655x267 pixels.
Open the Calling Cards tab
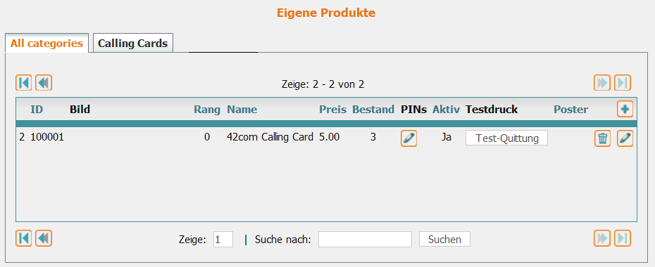pos(133,43)
